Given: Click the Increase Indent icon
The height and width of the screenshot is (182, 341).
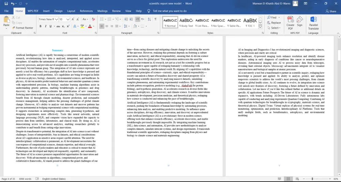Looking at the screenshot, I should 131,19.
